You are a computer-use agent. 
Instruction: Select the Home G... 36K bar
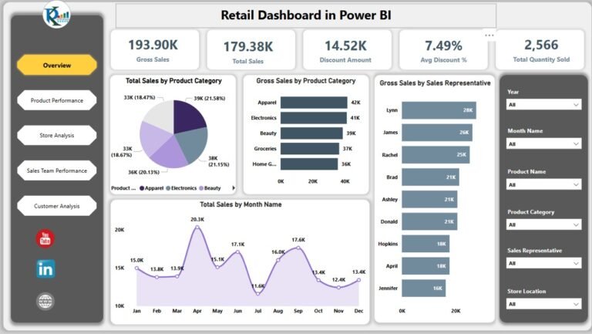309,164
